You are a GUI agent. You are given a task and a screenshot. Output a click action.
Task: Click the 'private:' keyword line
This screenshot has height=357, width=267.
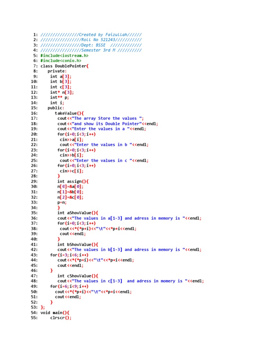57,71
